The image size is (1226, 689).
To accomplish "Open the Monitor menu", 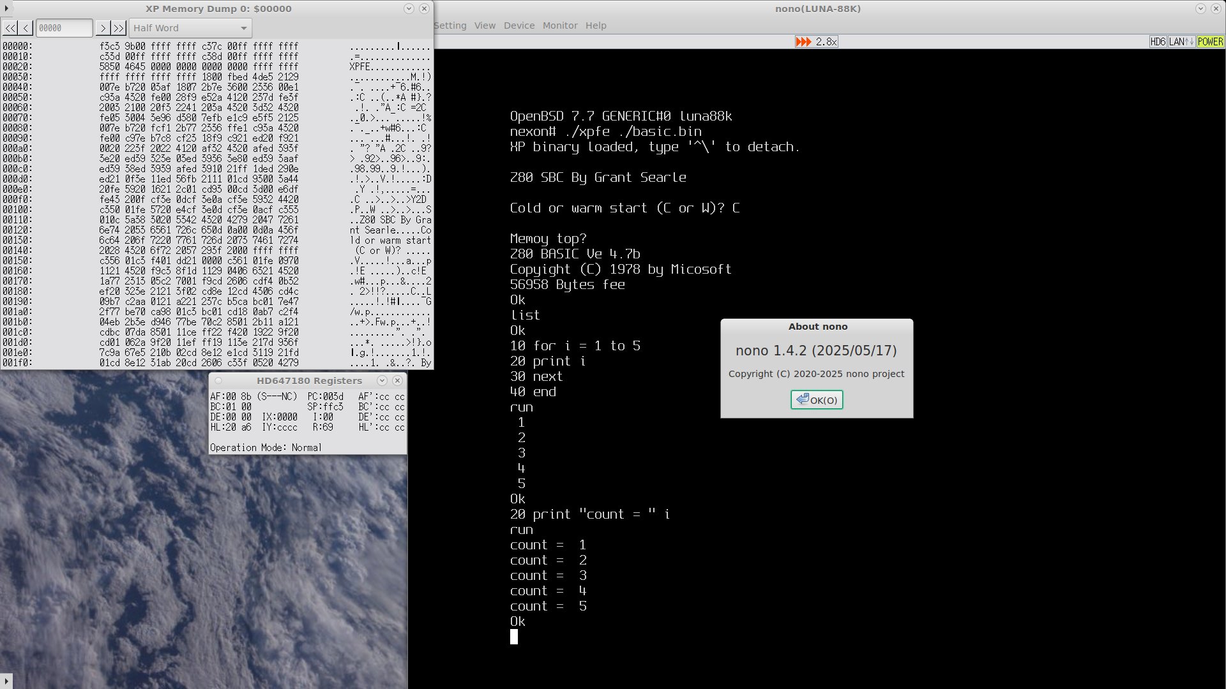I will tap(559, 26).
